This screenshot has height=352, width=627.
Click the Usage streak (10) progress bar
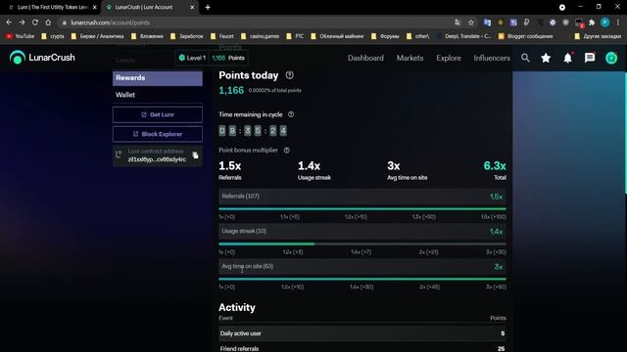tap(362, 243)
